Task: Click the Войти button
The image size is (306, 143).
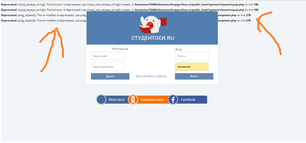Action: pyautogui.click(x=194, y=76)
